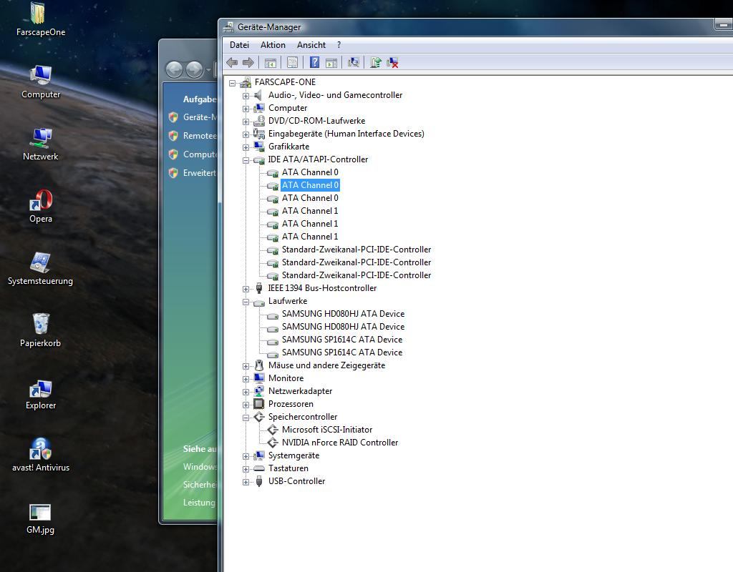Open Erweitert link in background window
This screenshot has width=733, height=572.
point(200,173)
